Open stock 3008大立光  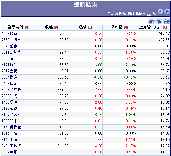coord(11,90)
